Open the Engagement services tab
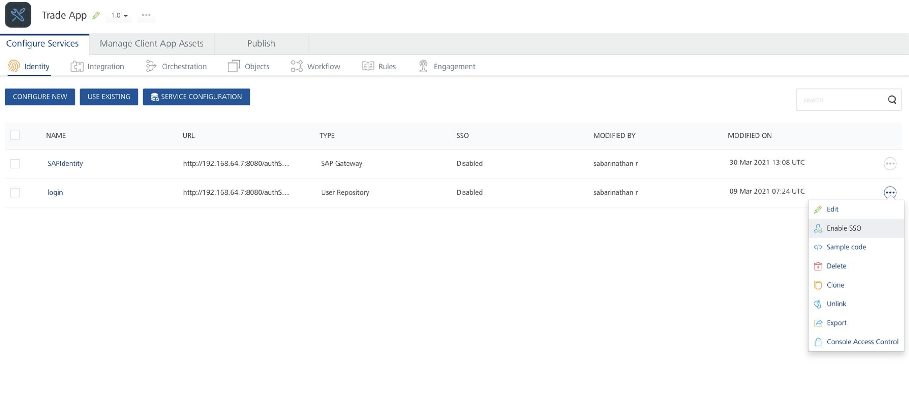Screen dimensions: 909x399 447,66
